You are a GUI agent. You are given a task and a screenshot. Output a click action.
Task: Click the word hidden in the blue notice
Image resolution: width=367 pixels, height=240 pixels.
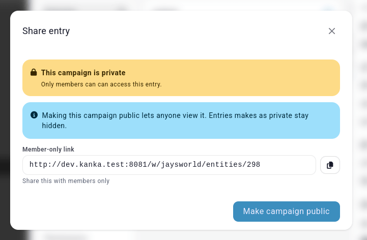pos(53,125)
